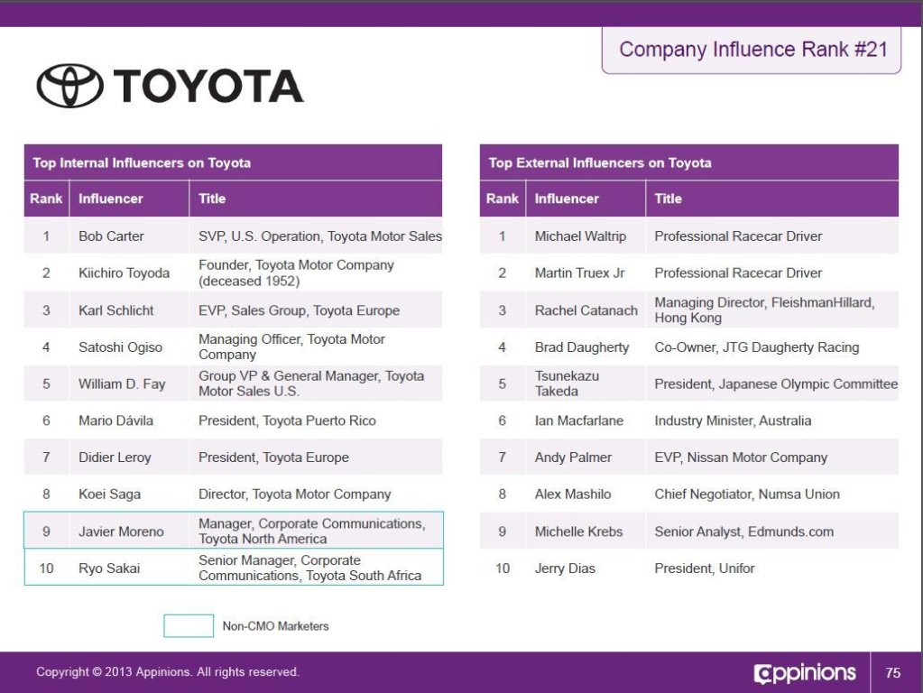Image resolution: width=923 pixels, height=693 pixels.
Task: Click the Non-CMO Marketers legend box
Action: [x=189, y=626]
